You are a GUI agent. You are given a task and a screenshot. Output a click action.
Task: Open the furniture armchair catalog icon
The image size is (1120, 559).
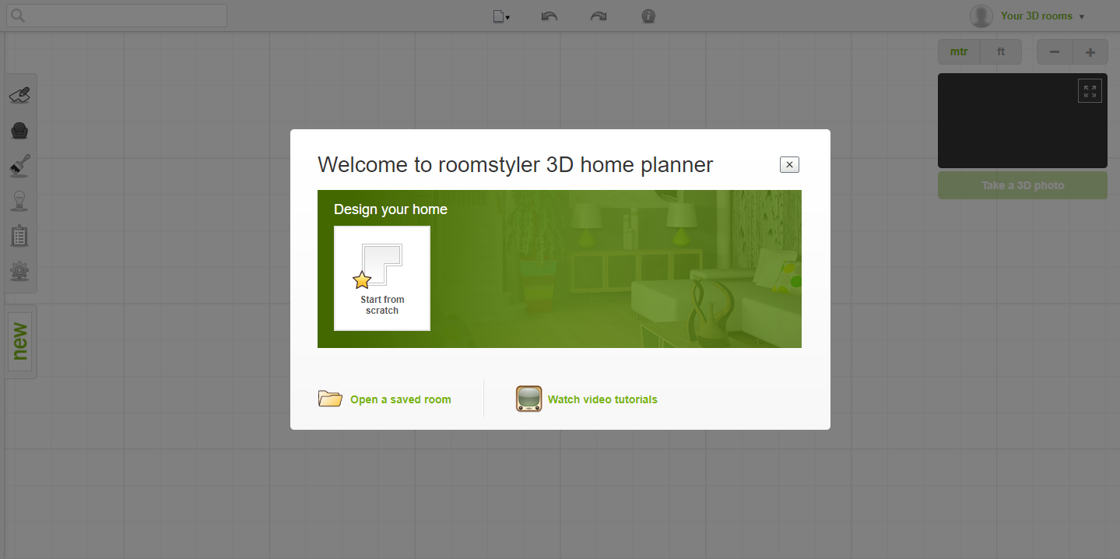19,130
